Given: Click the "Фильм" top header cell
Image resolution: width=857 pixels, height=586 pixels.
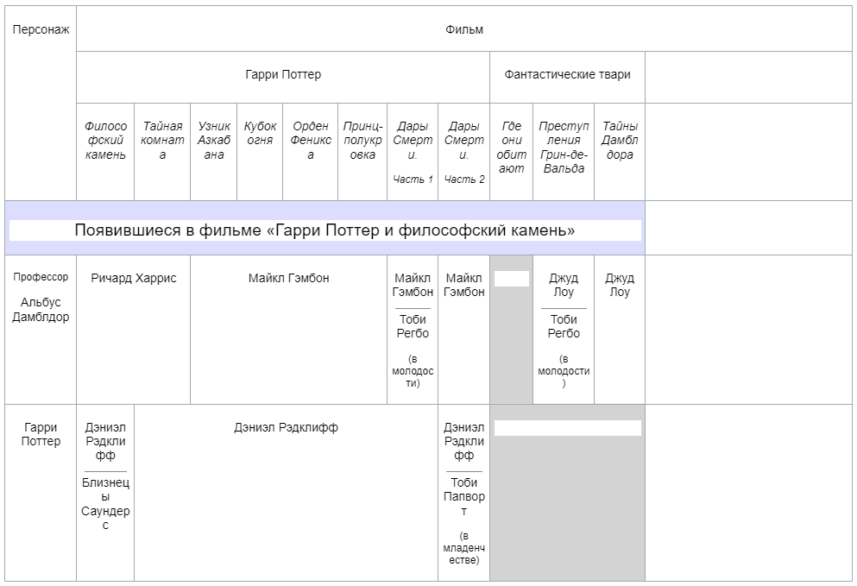Looking at the screenshot, I should coord(464,29).
